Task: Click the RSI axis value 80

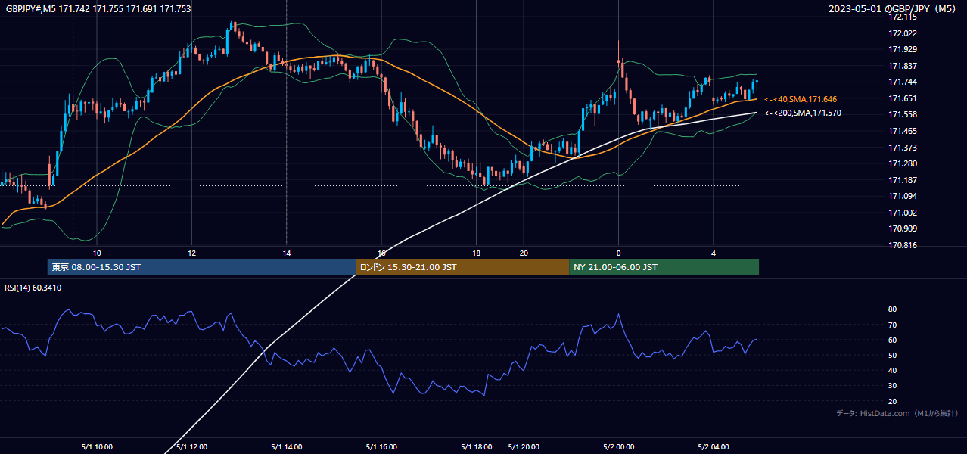Action: (x=892, y=309)
